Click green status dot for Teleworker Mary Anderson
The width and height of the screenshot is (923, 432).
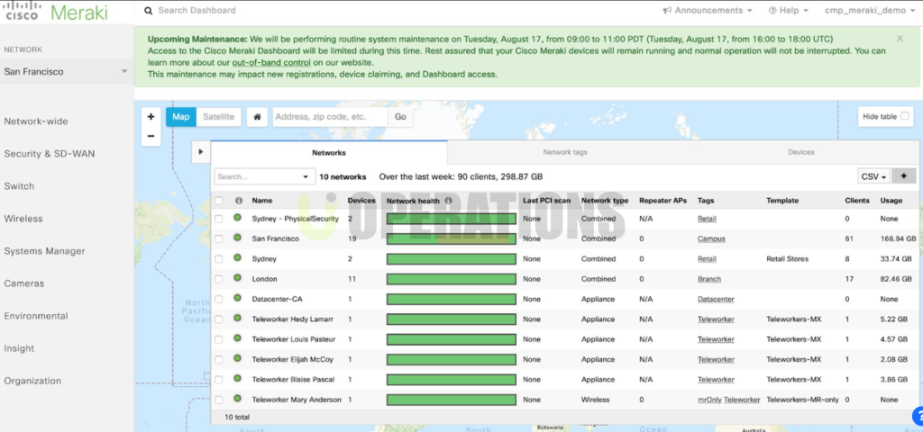point(237,399)
